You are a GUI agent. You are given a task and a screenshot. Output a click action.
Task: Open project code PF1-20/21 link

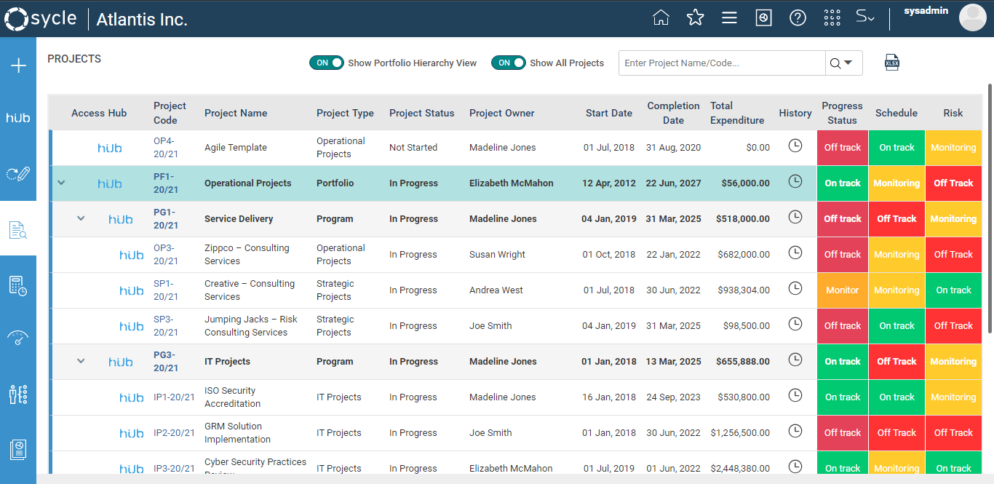click(166, 183)
